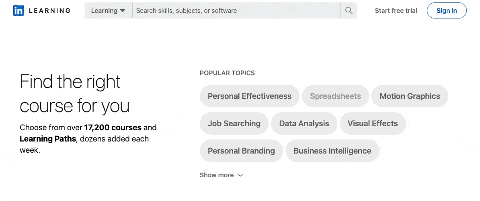The image size is (480, 201).
Task: Click the LEARNING wordmark text
Action: coord(49,11)
